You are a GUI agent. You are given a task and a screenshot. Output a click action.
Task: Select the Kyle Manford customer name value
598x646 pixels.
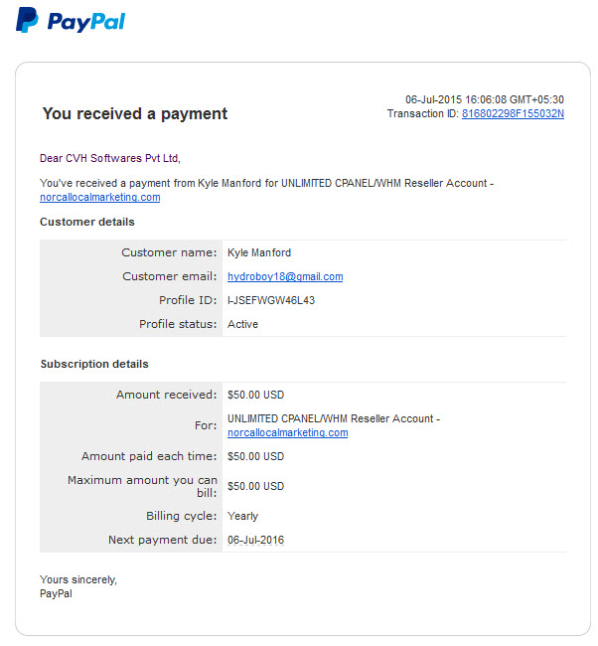(259, 252)
